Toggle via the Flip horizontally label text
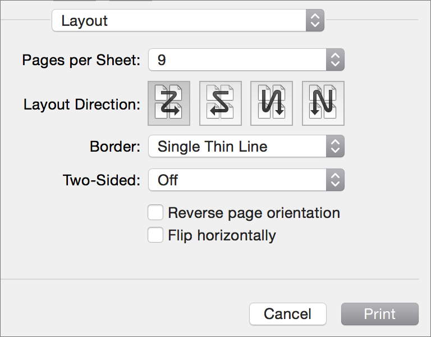431x337 pixels. coord(222,235)
